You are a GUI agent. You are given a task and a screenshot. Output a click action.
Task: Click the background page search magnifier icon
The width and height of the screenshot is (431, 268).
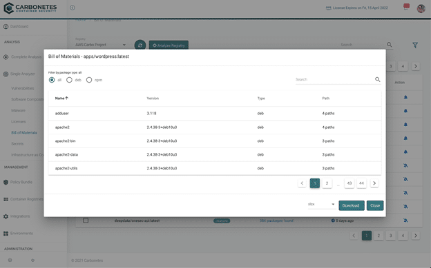(x=390, y=45)
